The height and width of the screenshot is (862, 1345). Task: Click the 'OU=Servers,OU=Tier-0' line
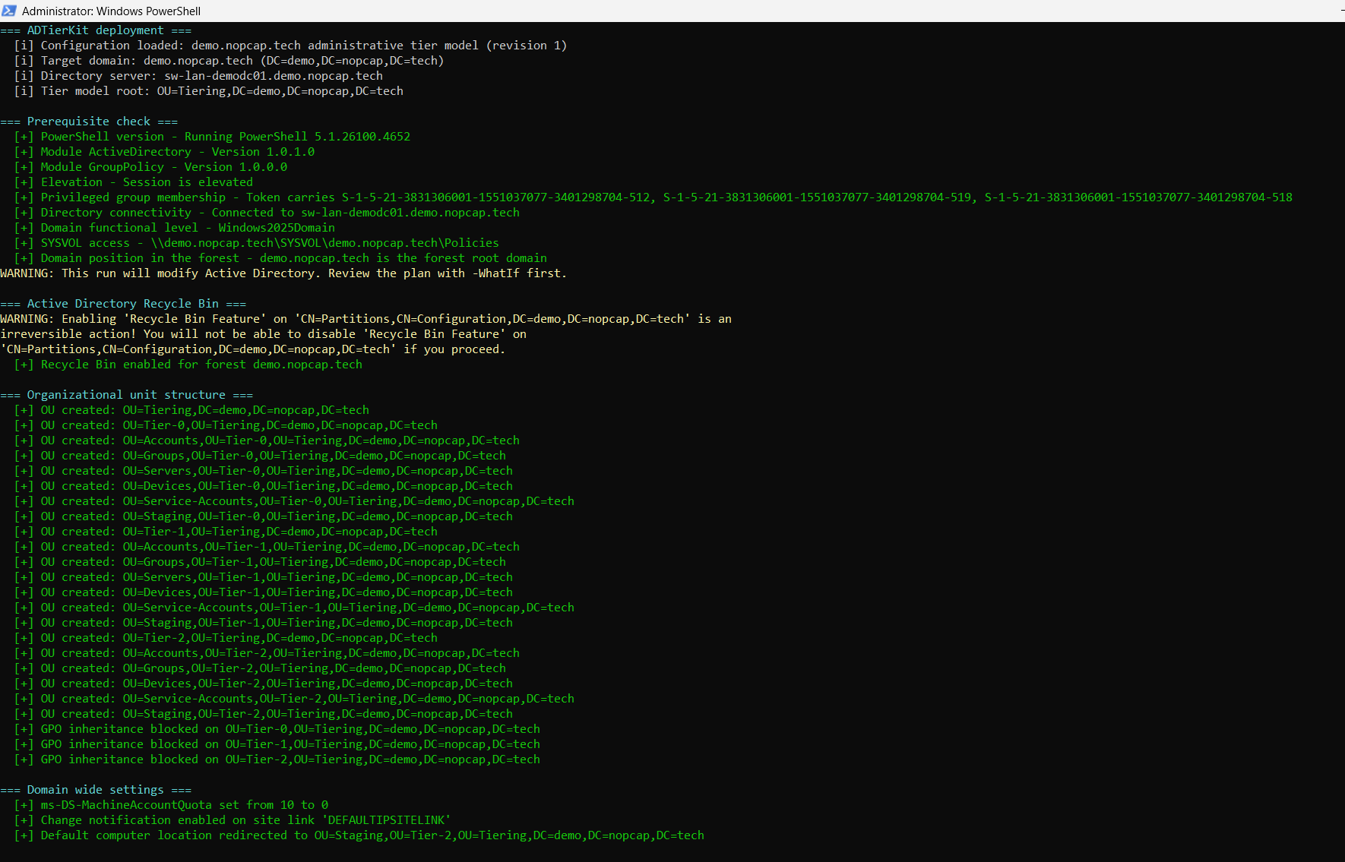pos(263,471)
